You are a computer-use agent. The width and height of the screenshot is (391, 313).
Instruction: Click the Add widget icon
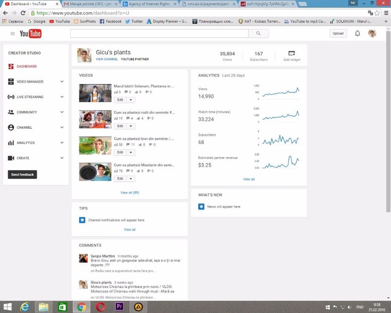(292, 53)
